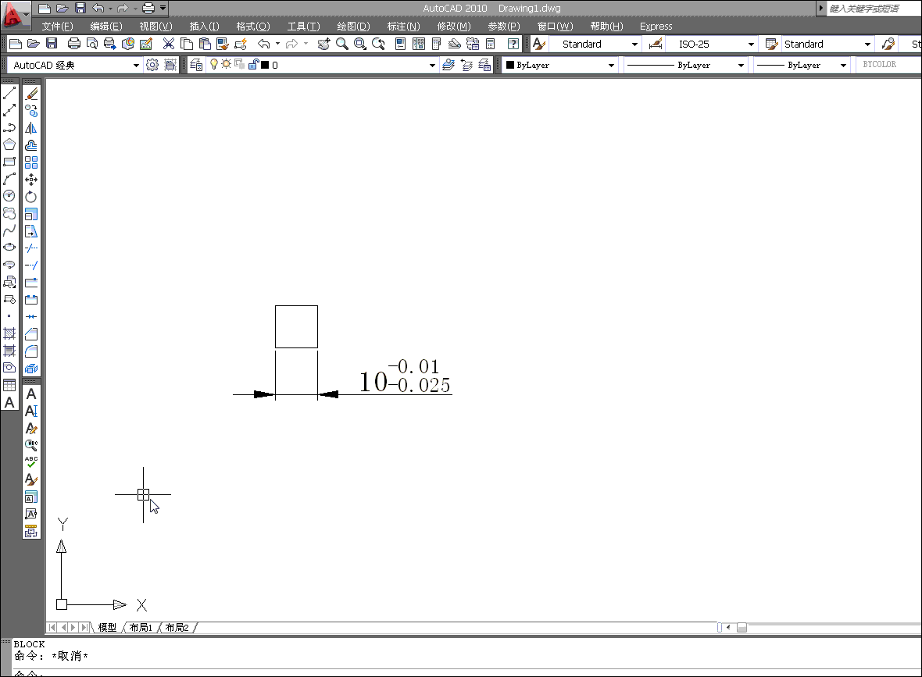
Task: Toggle the layer 0 on/off lightbulb
Action: click(x=214, y=65)
